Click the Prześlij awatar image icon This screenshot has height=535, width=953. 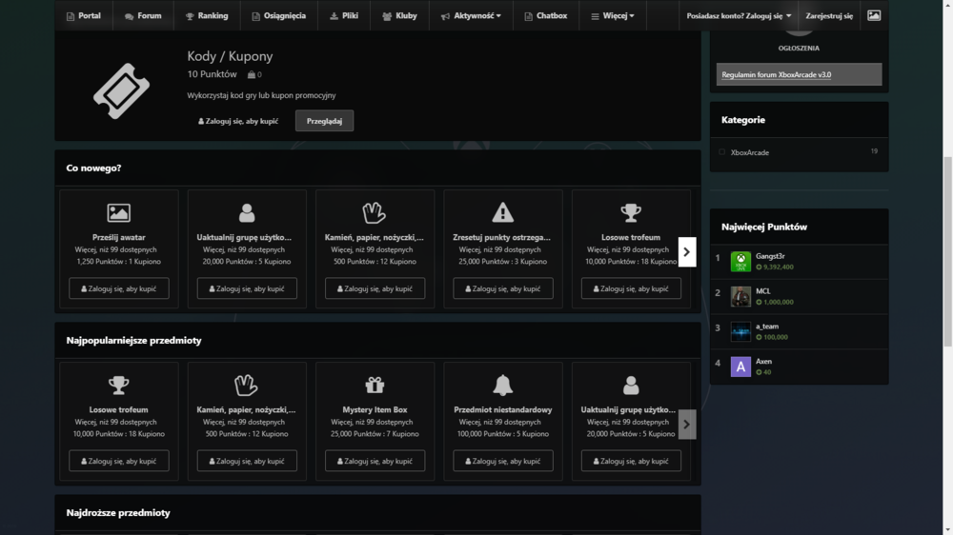(x=119, y=212)
